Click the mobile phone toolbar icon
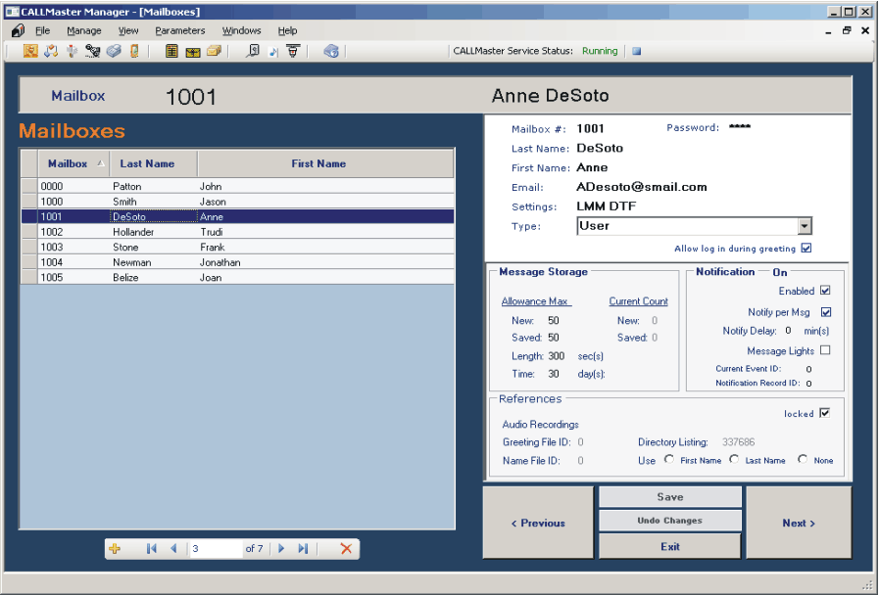879x595 pixels. pyautogui.click(x=134, y=51)
